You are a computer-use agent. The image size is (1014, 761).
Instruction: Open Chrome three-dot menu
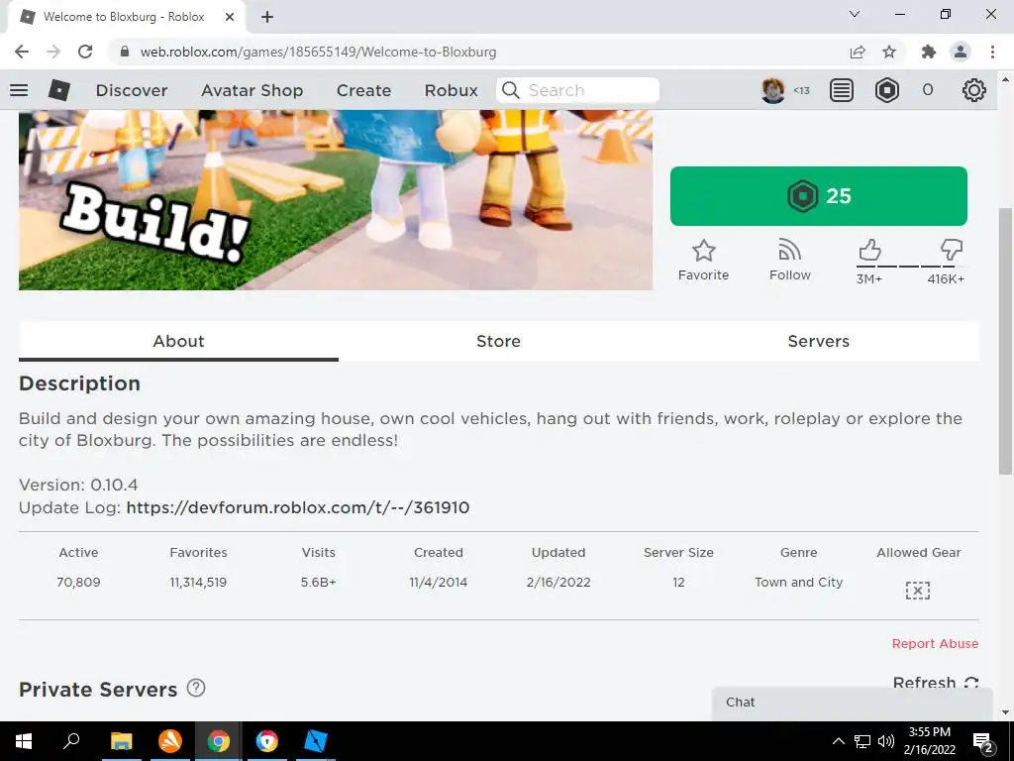[x=992, y=52]
